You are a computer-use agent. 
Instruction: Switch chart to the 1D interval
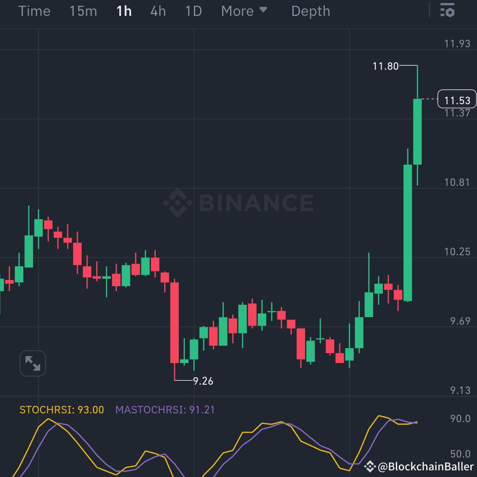[x=193, y=11]
